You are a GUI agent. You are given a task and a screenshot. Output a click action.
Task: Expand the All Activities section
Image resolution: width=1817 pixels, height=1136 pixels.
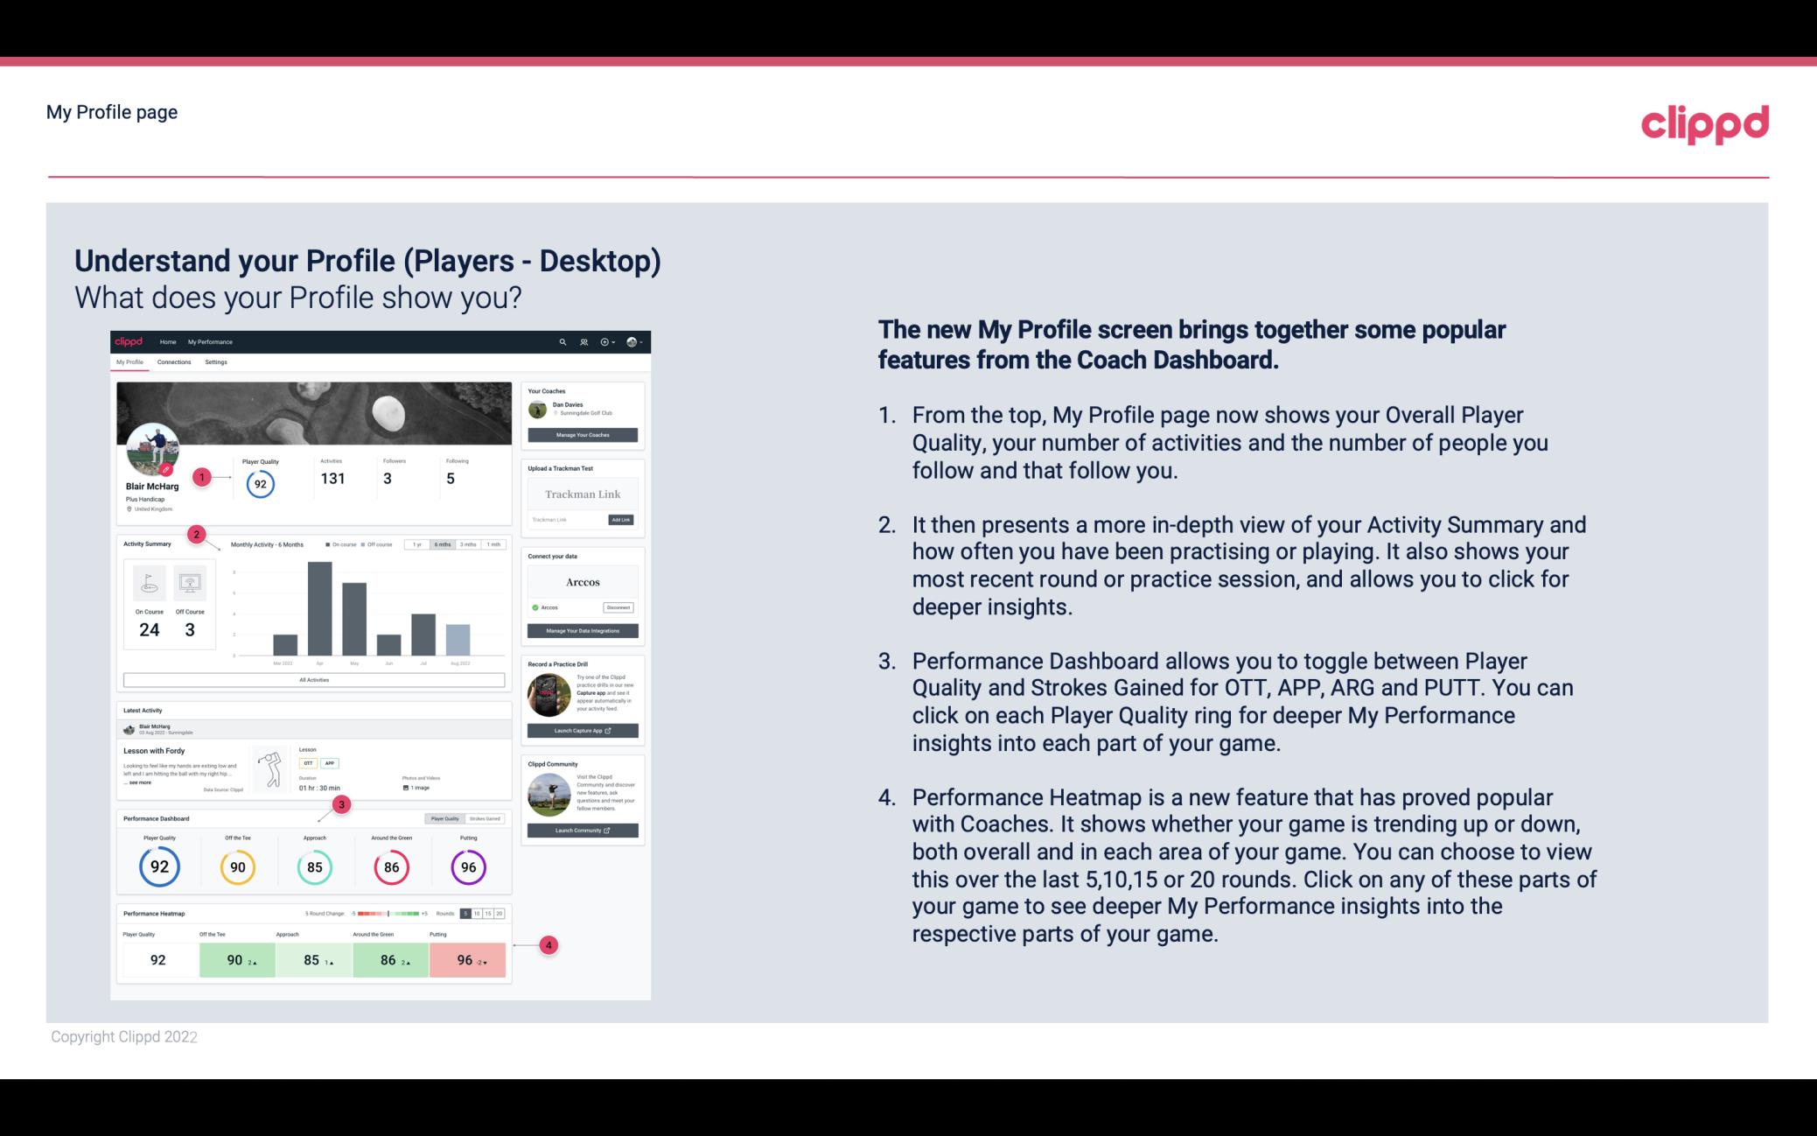coord(312,678)
